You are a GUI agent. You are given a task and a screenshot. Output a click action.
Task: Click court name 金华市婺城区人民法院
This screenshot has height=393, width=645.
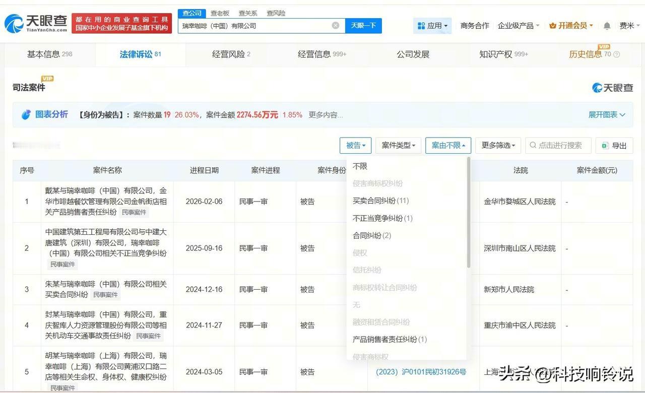click(x=520, y=202)
